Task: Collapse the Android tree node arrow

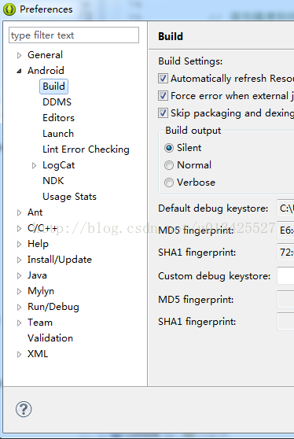Action: pyautogui.click(x=19, y=71)
